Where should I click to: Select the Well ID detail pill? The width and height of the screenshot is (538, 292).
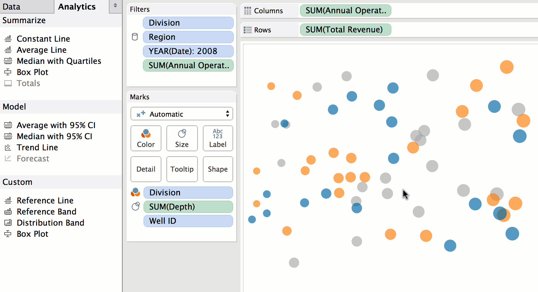pos(188,221)
